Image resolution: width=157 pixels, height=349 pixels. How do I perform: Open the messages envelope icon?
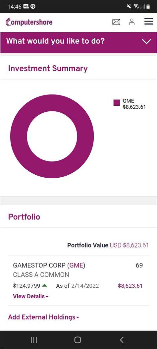click(116, 22)
